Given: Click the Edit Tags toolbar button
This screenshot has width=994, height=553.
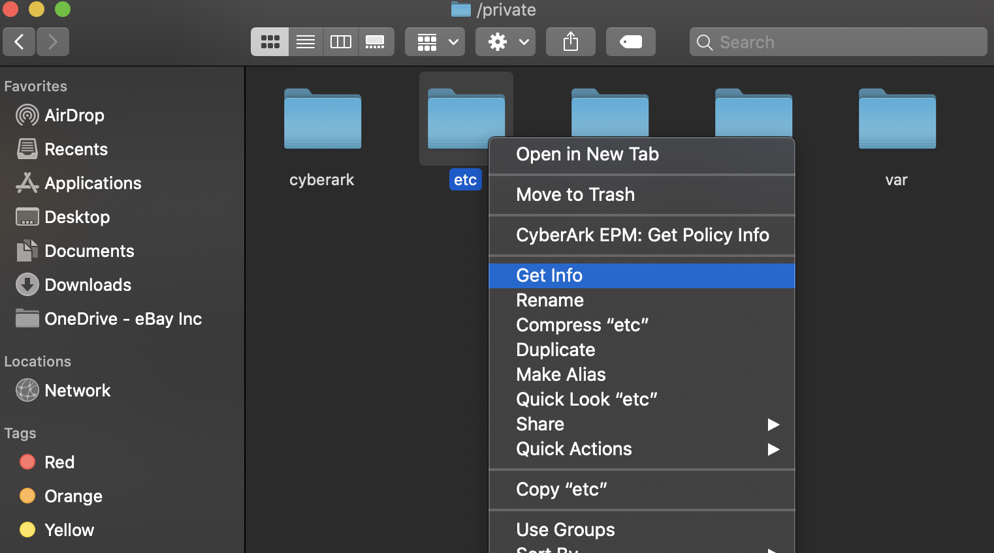Looking at the screenshot, I should (631, 42).
